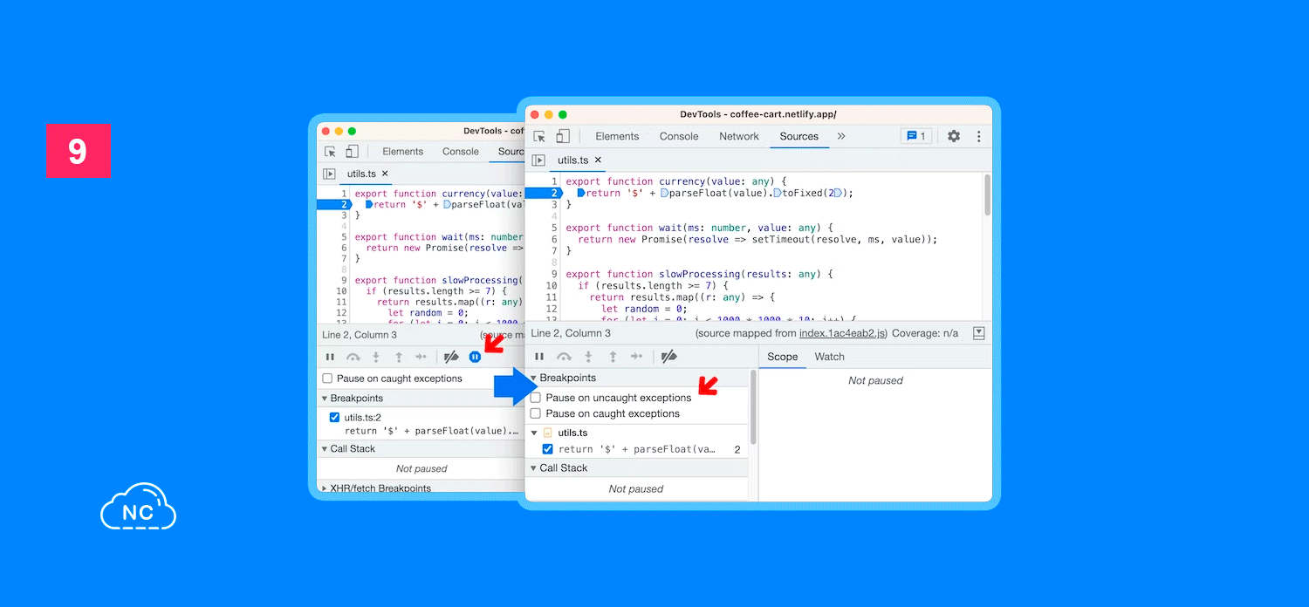Screen dimensions: 1309x607
Task: Close the utils.ts file tab in front window
Action: pyautogui.click(x=598, y=160)
